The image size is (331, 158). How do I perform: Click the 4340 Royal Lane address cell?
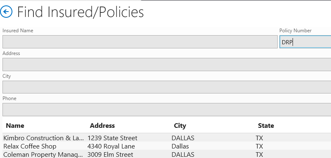point(111,146)
